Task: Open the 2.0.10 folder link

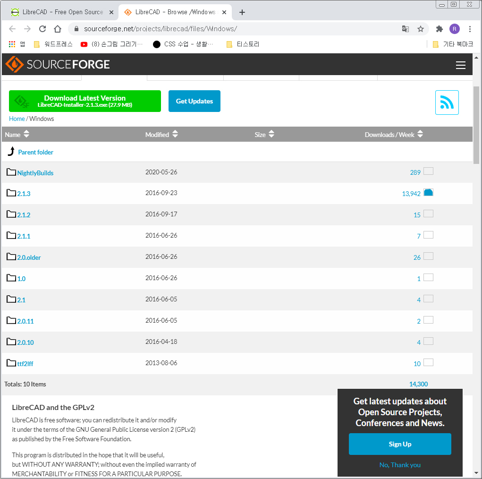Action: pos(25,342)
